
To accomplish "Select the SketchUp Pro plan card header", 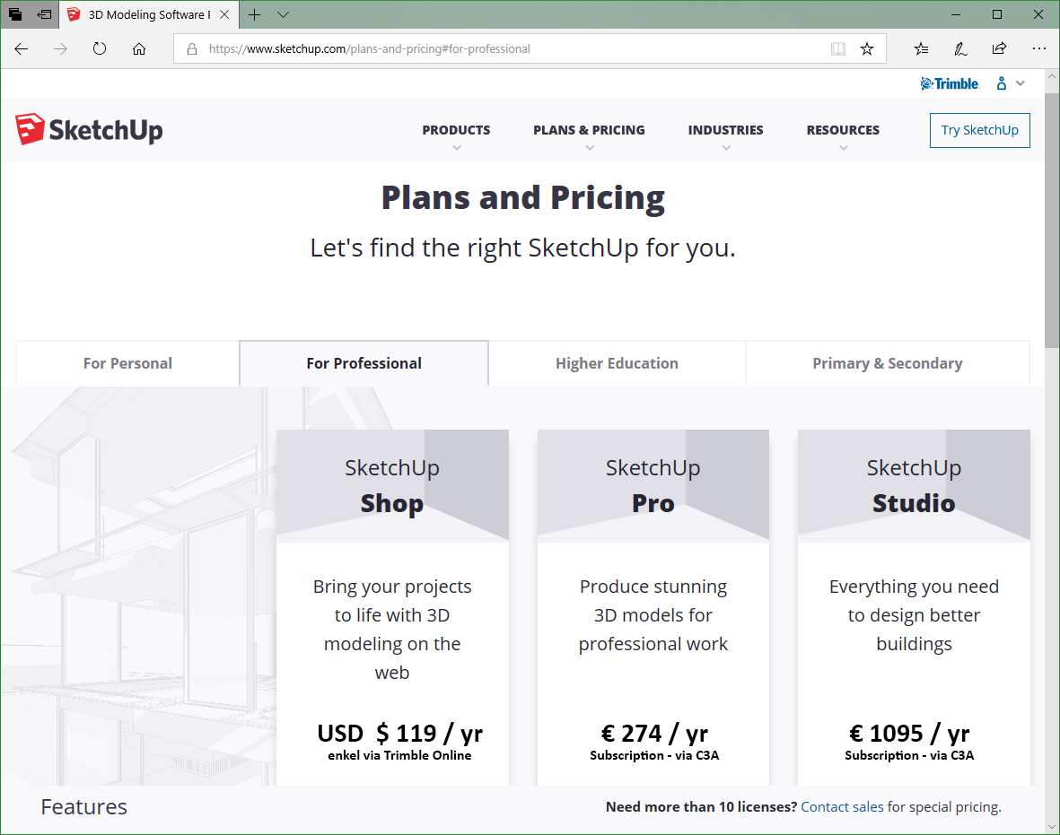I will 653,486.
